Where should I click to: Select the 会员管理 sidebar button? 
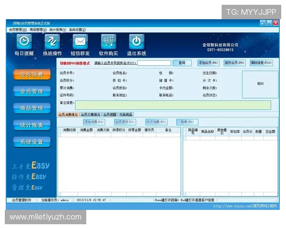(x=32, y=91)
